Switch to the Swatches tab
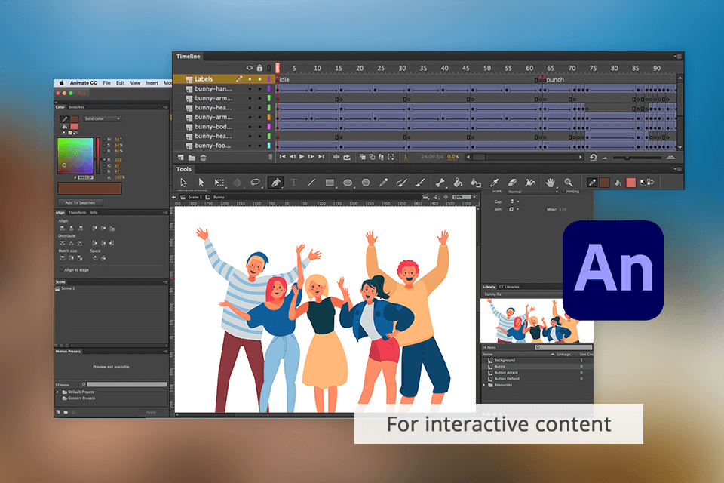 [x=76, y=107]
